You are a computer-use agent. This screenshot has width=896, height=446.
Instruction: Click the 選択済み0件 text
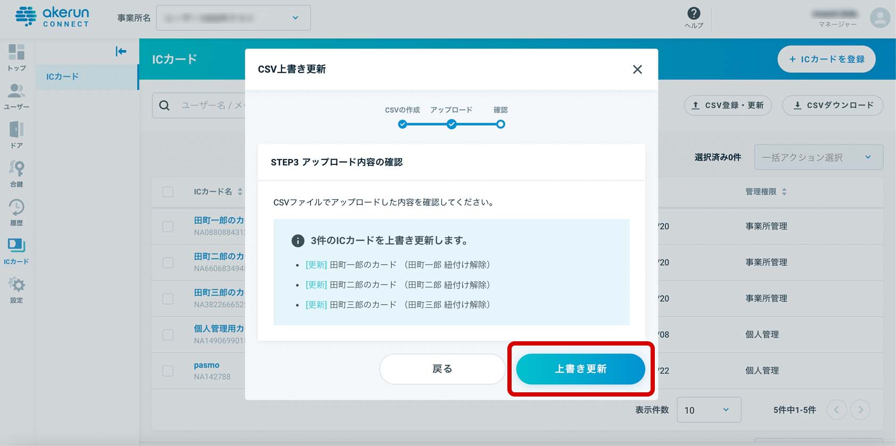[718, 157]
